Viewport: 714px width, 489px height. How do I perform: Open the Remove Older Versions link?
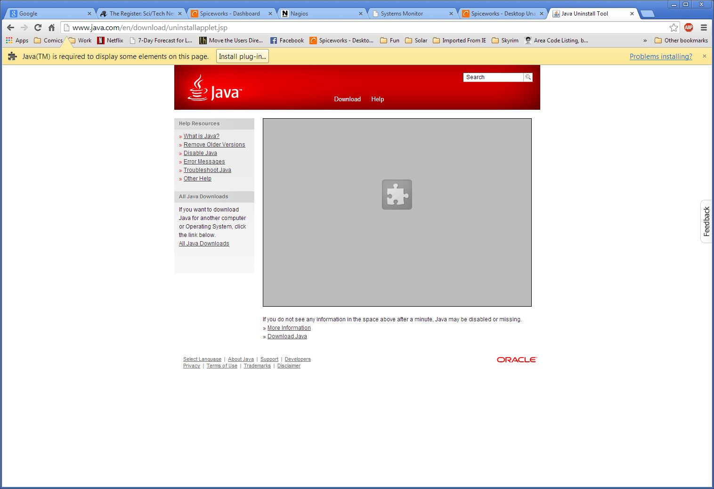214,145
